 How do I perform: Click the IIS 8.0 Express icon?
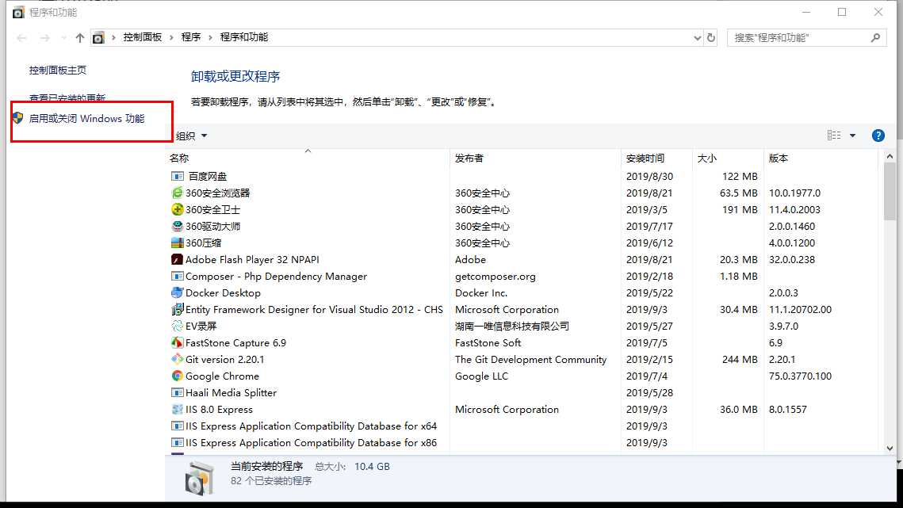coord(178,410)
